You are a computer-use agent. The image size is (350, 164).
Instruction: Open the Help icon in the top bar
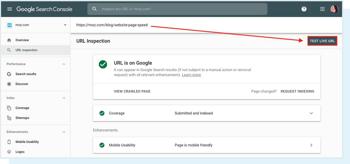pyautogui.click(x=304, y=9)
